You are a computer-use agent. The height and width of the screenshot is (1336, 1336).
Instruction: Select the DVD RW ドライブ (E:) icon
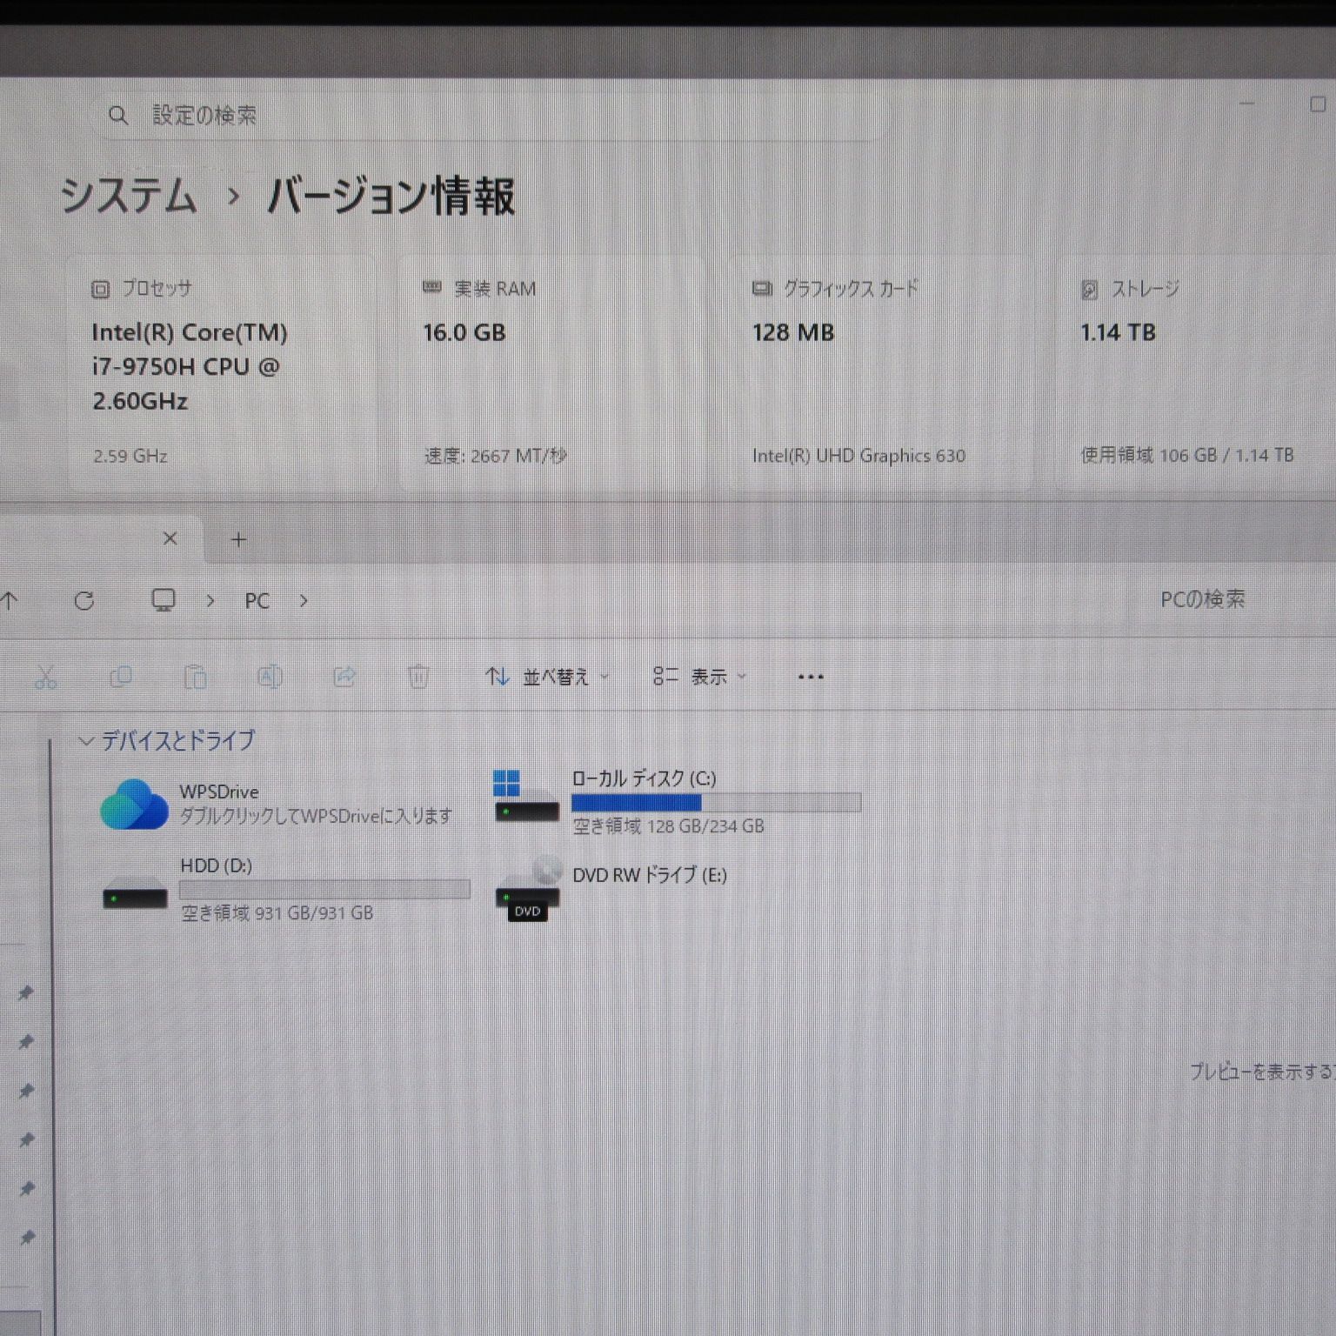tap(527, 889)
